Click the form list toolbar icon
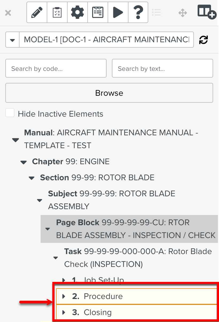 (x=98, y=12)
